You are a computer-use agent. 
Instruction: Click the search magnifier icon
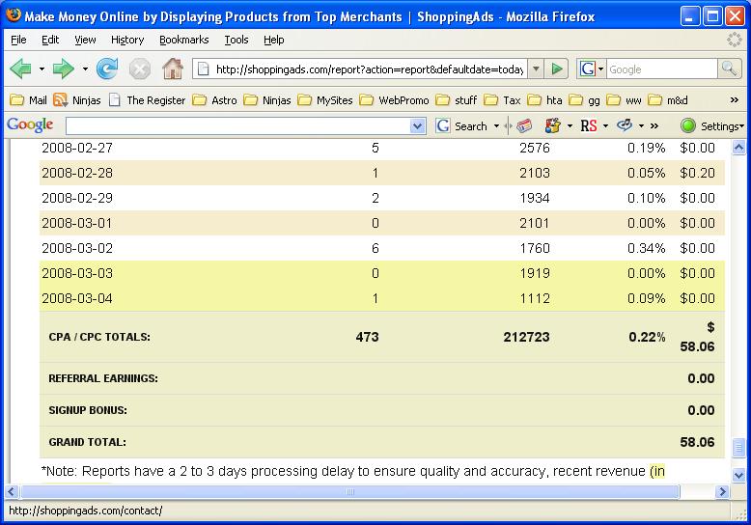click(729, 69)
